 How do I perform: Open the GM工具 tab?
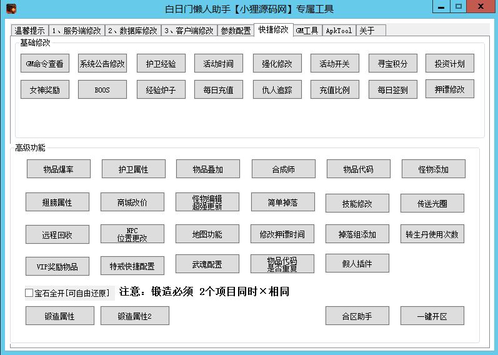click(x=307, y=31)
